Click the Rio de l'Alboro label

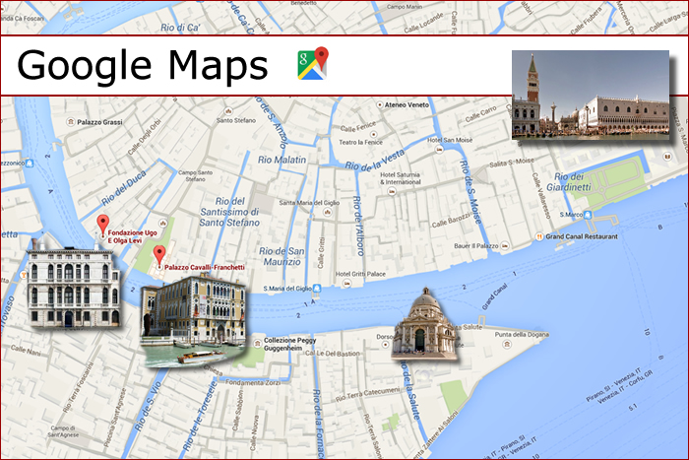358,226
